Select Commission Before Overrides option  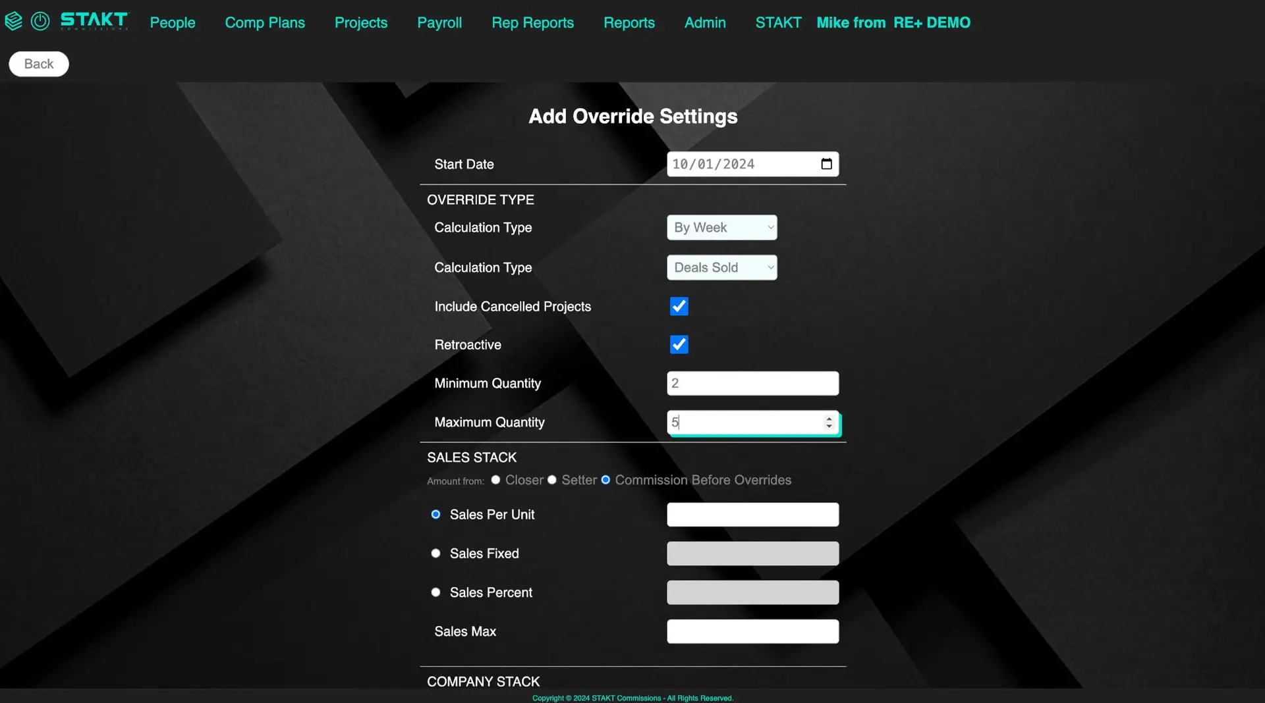point(605,480)
